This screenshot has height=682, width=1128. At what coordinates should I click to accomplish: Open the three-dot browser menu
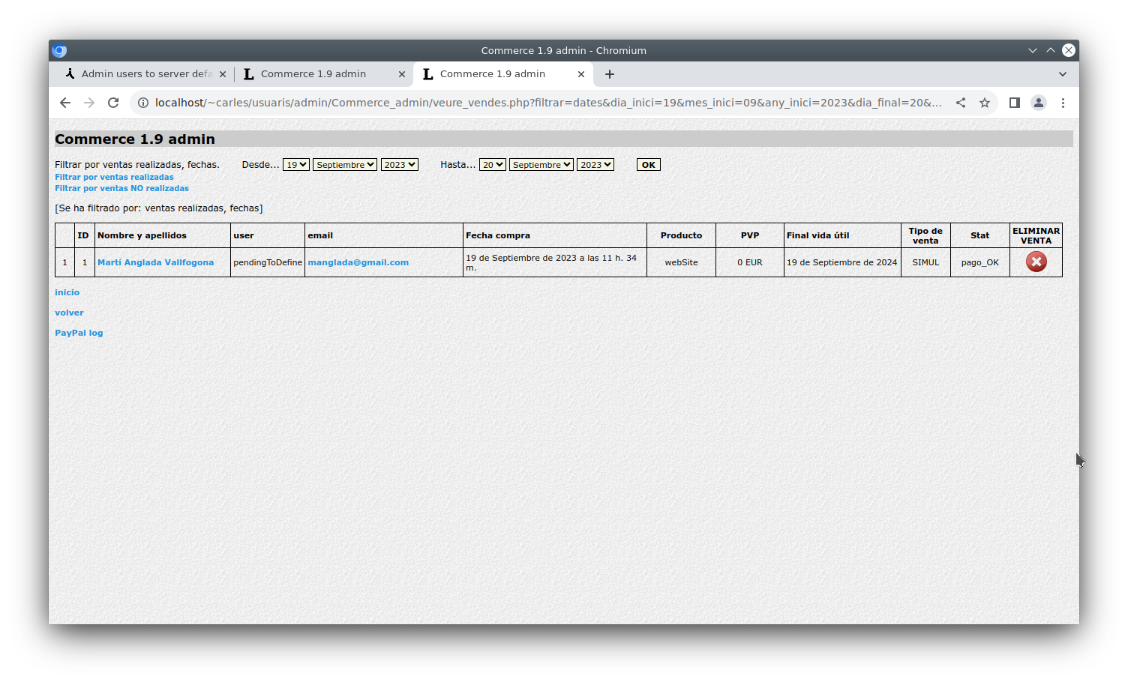click(x=1063, y=103)
